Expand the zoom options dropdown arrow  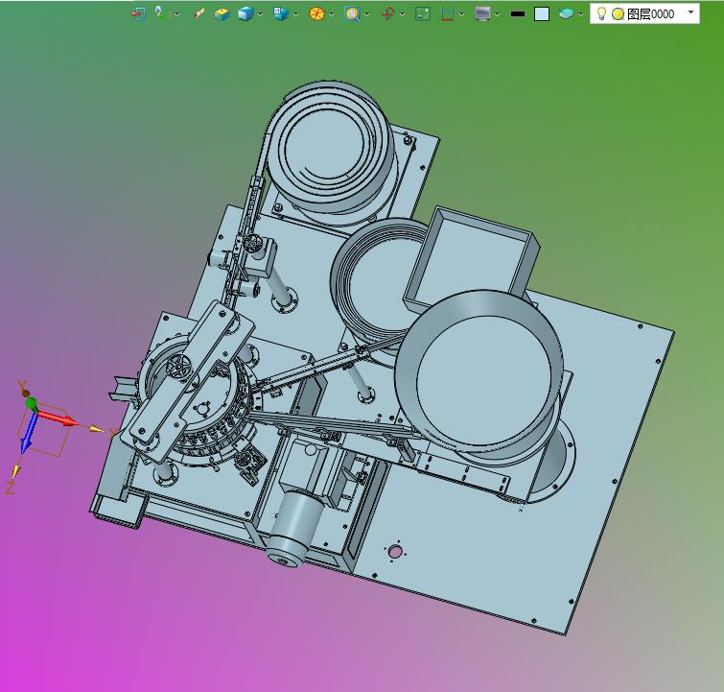(367, 14)
